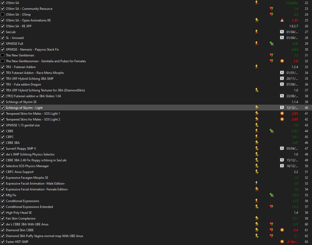
Task: Click the 1.9.2.7 version of OStim SA - RE 3PP
Action: click(294, 26)
